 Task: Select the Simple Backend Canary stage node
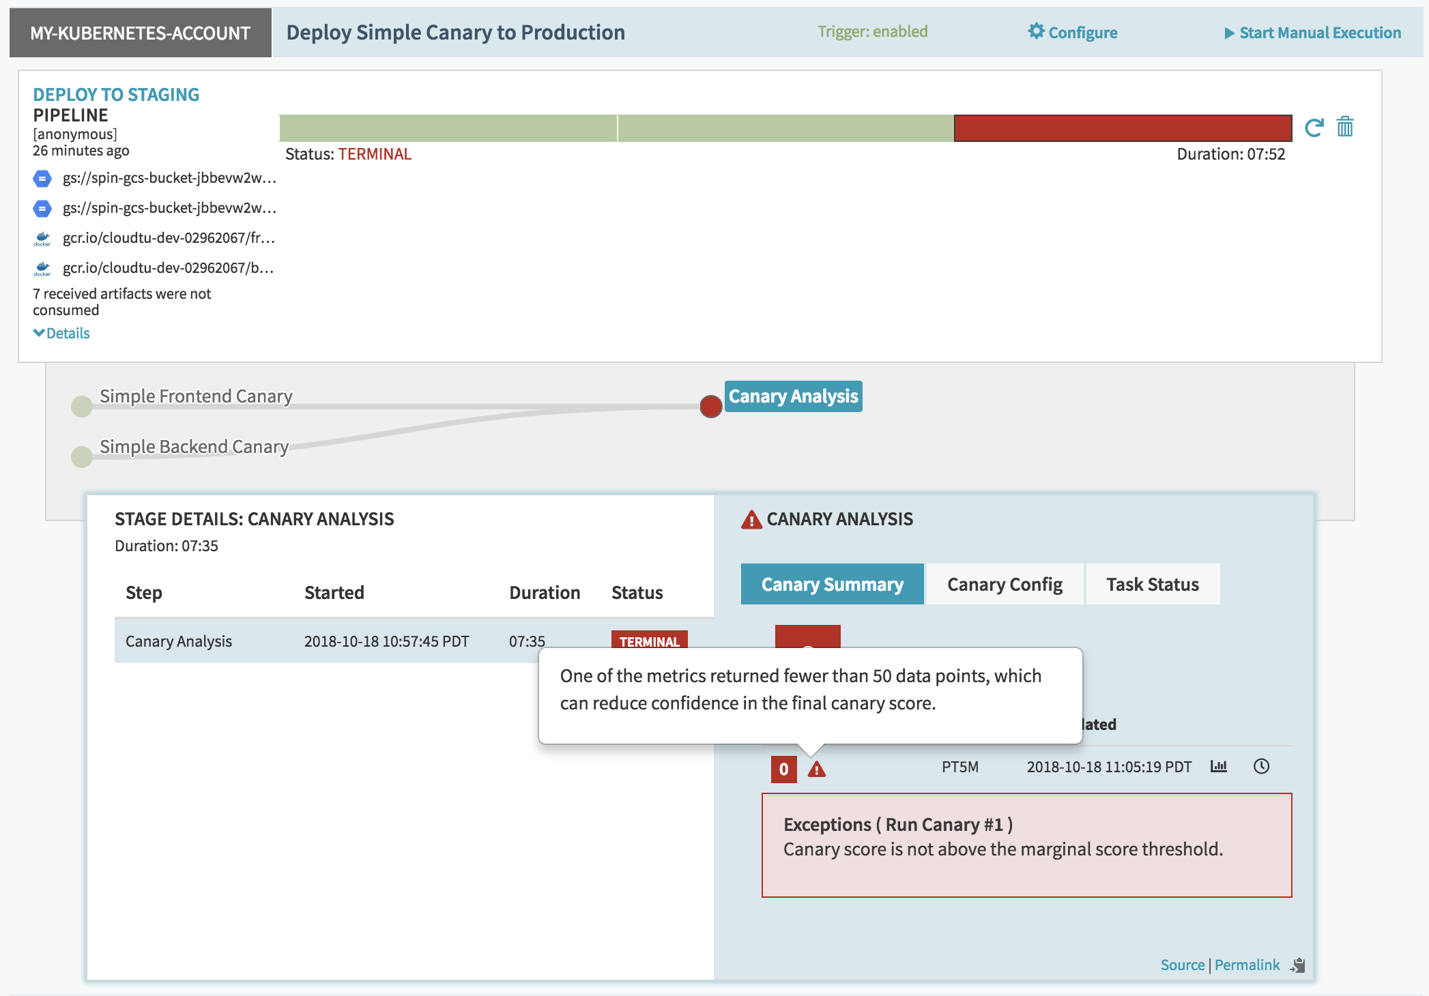[82, 456]
